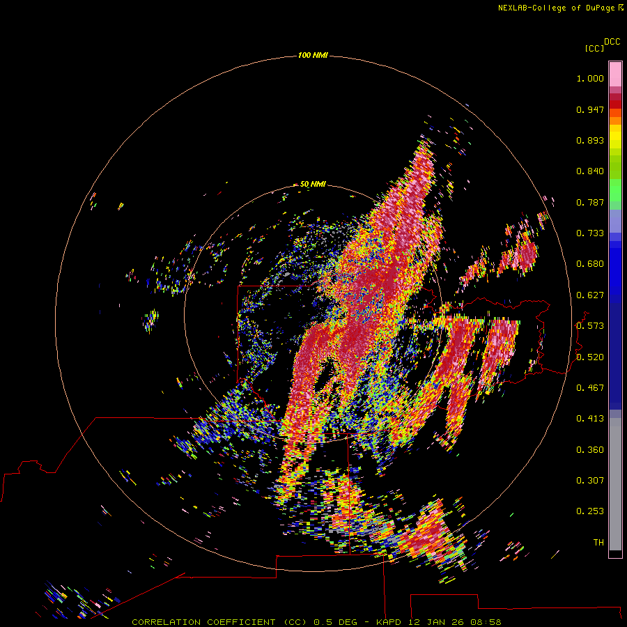Select the 0.947 legend value
Image resolution: width=627 pixels, height=627 pixels.
(x=590, y=109)
